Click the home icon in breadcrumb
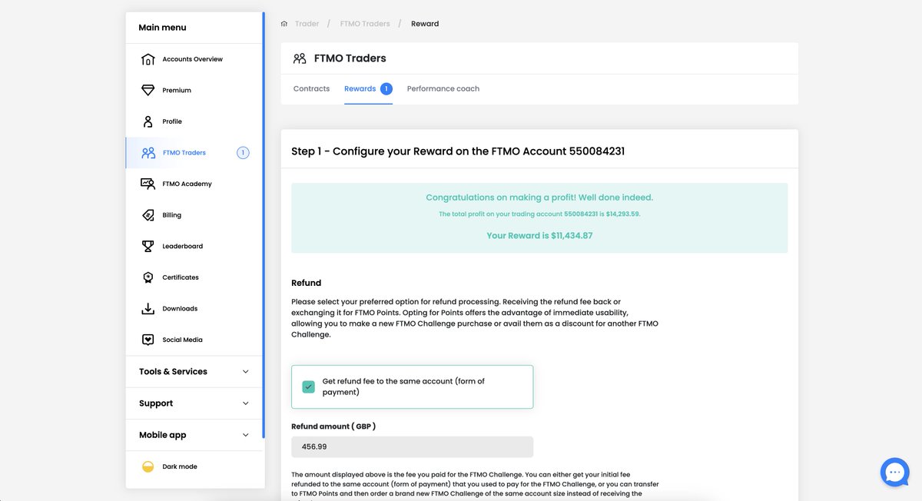Image resolution: width=922 pixels, height=501 pixels. coord(284,24)
